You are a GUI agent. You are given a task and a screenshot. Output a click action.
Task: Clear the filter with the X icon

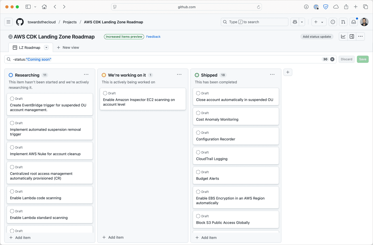332,59
